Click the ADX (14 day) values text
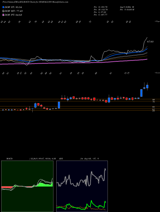The width and height of the screenshot is (160, 212). [x=89, y=159]
